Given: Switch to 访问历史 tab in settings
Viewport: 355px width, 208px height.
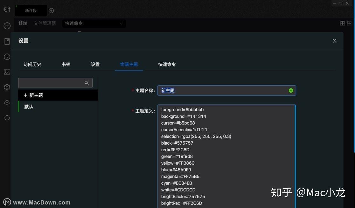Looking at the screenshot, I should (32, 64).
